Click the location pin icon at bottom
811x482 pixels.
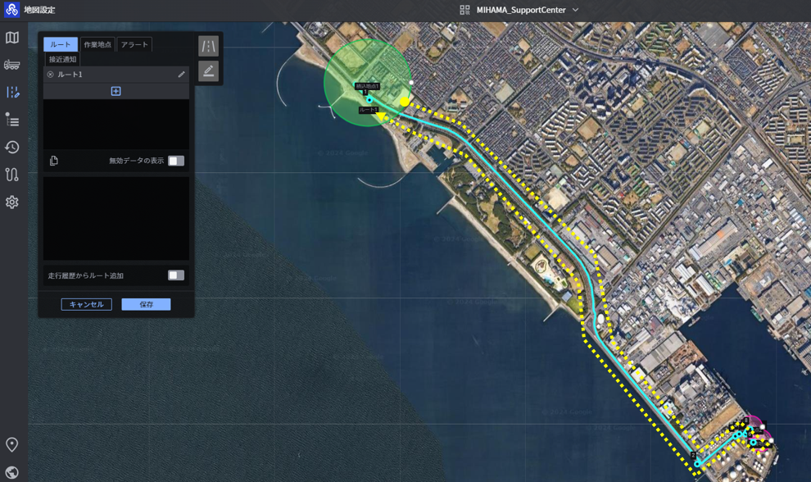click(x=12, y=444)
